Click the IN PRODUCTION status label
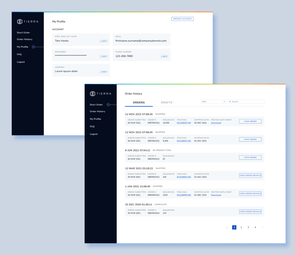Screen dimensions: 295x255 click(x=162, y=150)
